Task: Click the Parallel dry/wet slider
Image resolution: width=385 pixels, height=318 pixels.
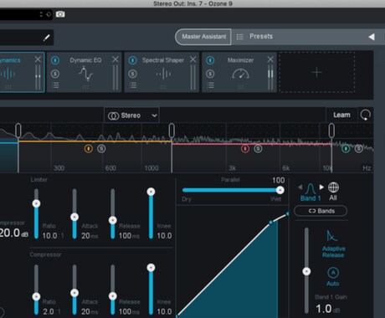Action: coord(234,190)
